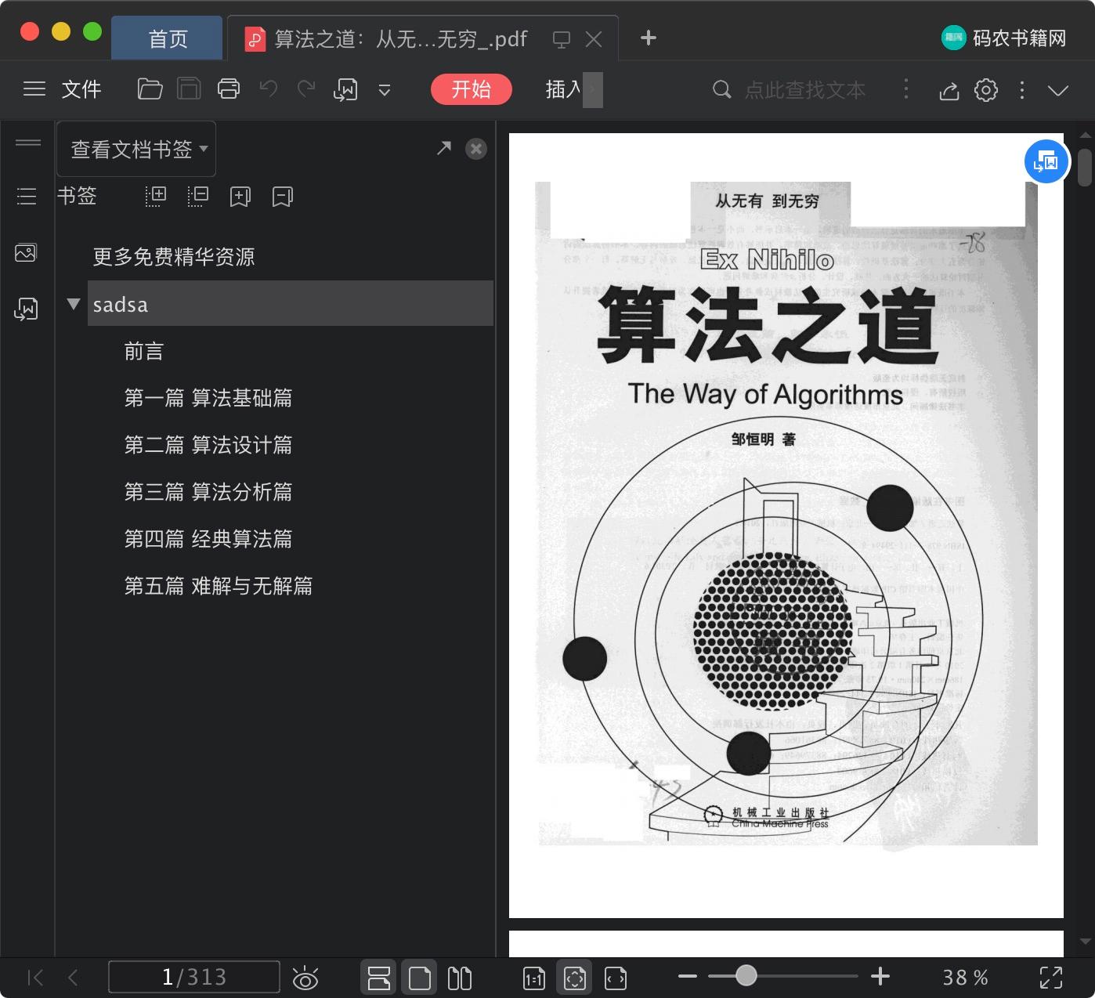Jump to 第四篇 经典算法篇

pyautogui.click(x=208, y=539)
